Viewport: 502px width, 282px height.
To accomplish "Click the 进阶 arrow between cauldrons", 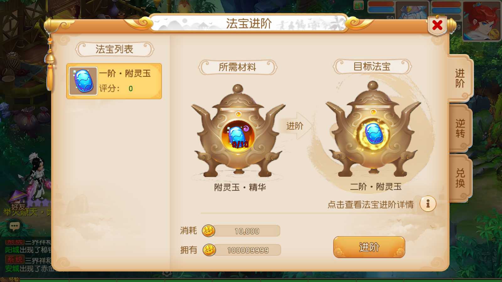I will [295, 126].
